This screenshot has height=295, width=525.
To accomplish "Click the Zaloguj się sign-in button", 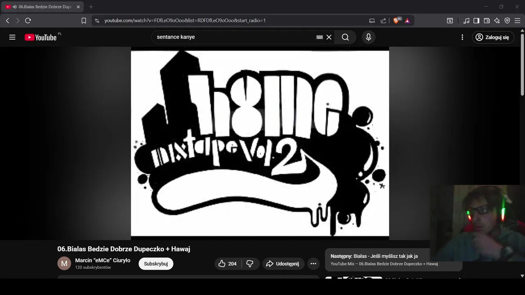I will tap(493, 37).
